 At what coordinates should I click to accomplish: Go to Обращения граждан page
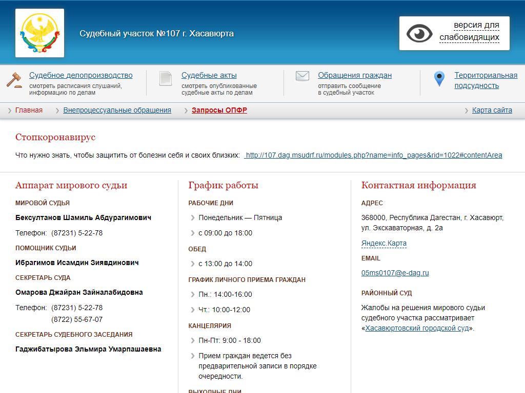coord(354,75)
